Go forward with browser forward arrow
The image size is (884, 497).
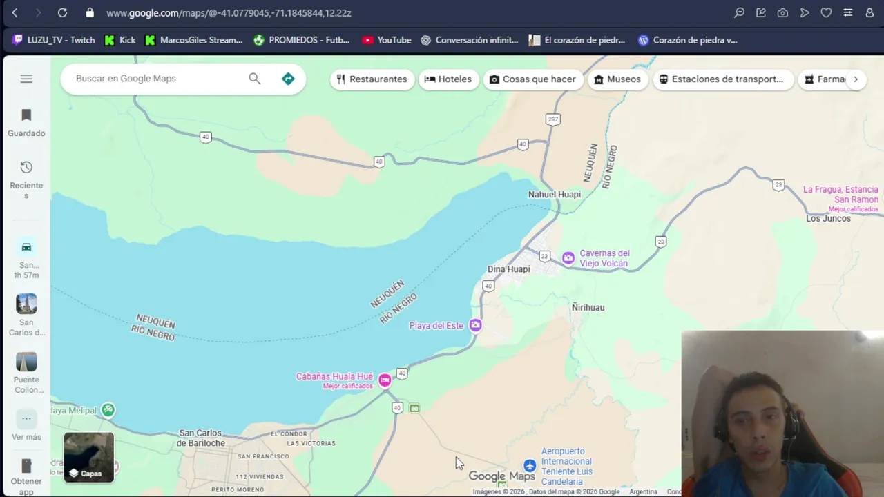tap(38, 12)
